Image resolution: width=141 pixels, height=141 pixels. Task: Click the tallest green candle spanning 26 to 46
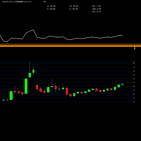(26, 86)
